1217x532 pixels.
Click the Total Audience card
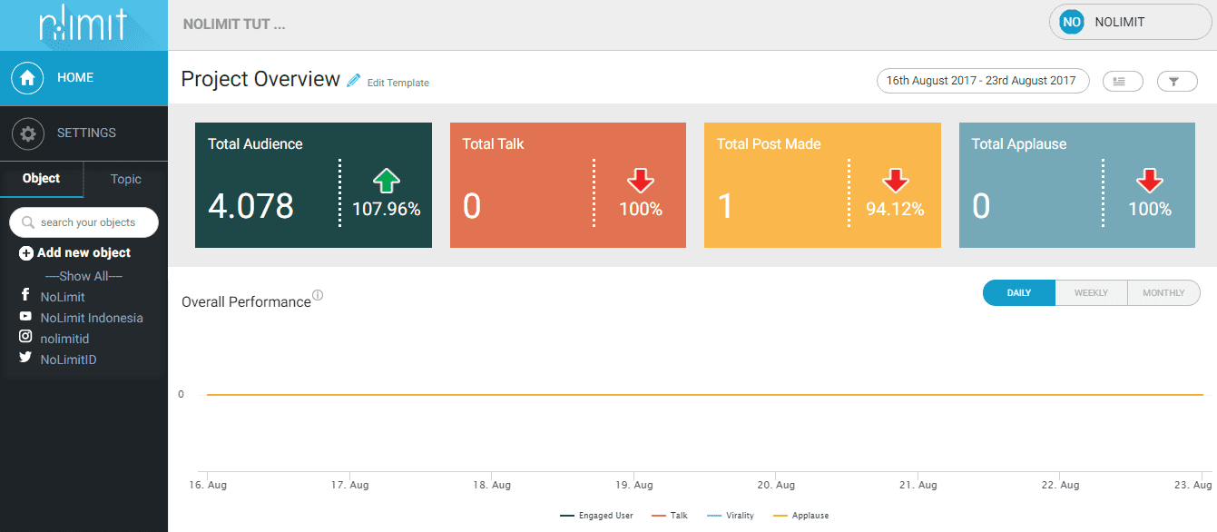[313, 185]
